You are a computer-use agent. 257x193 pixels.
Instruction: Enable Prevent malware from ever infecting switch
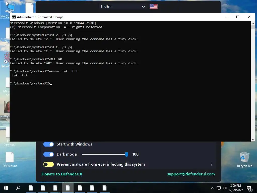click(x=48, y=164)
